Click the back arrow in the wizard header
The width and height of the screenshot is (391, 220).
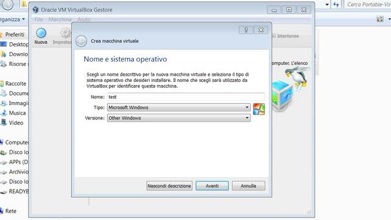click(x=81, y=41)
